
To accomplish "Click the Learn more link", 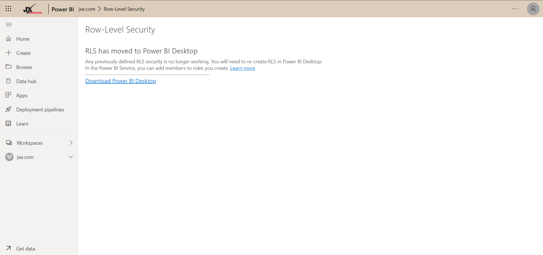I will (x=242, y=68).
